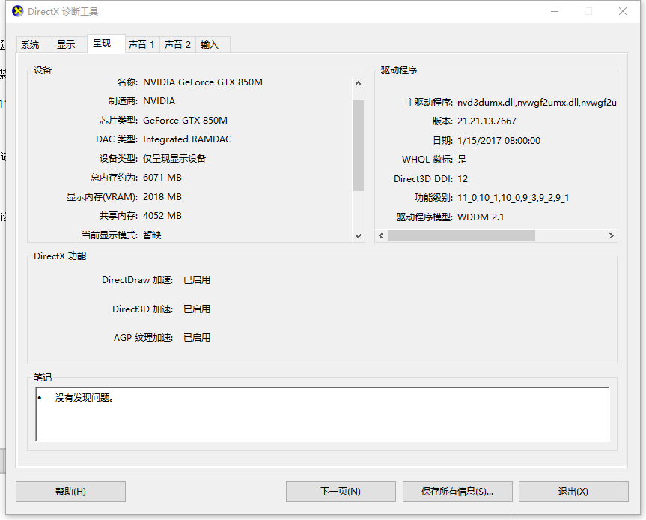Close the DirectX 诊断工具 window
The width and height of the screenshot is (646, 520).
(x=623, y=11)
